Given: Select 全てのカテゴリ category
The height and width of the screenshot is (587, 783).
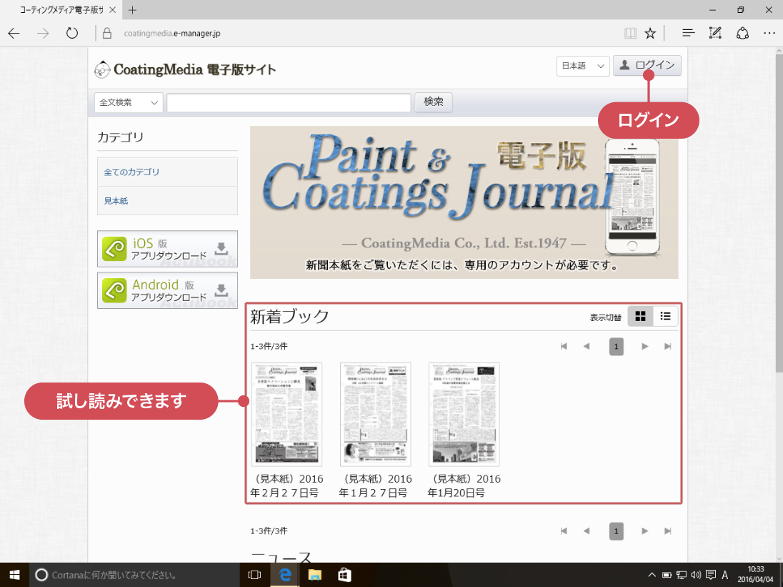Looking at the screenshot, I should (x=132, y=172).
